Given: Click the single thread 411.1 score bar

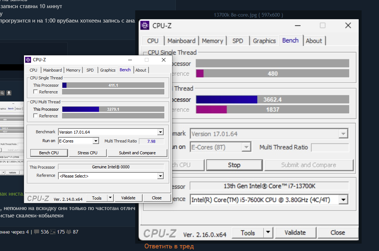Looking at the screenshot, I should (x=113, y=85).
